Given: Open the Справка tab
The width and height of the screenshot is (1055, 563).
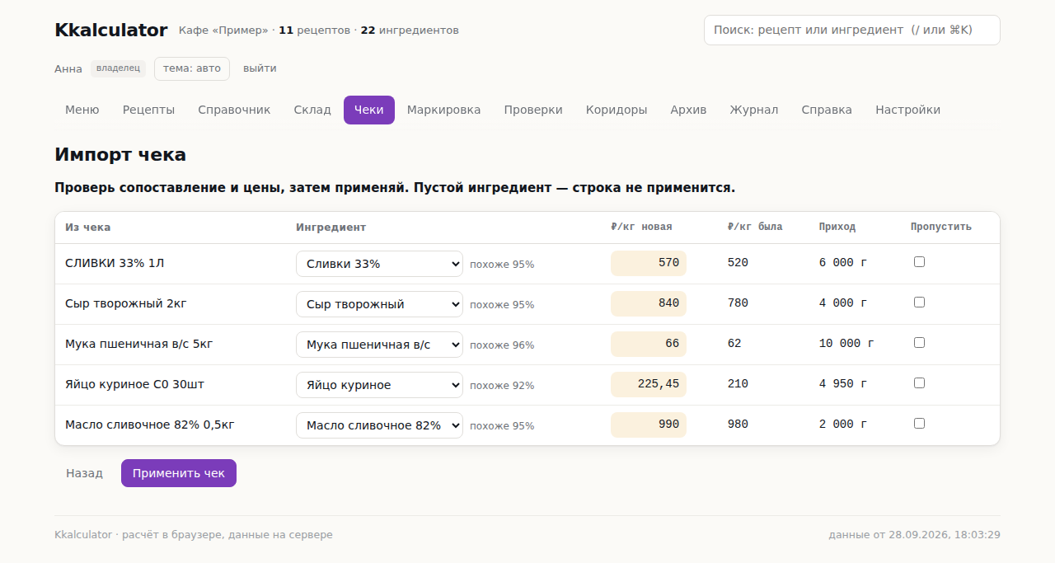Looking at the screenshot, I should 827,110.
